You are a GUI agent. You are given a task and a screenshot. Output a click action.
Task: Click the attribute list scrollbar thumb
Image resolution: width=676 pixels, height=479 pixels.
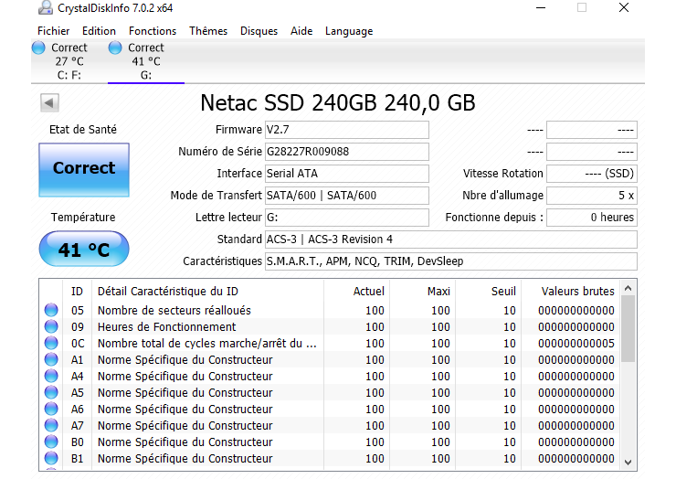(x=628, y=329)
